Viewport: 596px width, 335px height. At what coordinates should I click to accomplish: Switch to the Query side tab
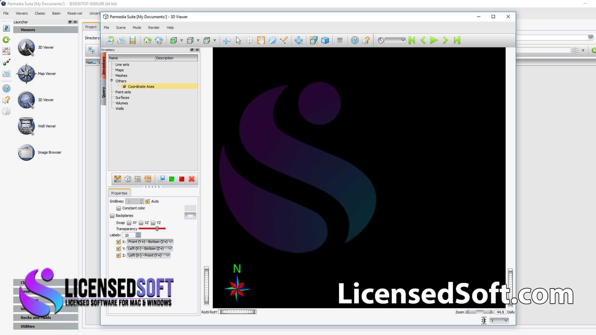click(x=104, y=92)
